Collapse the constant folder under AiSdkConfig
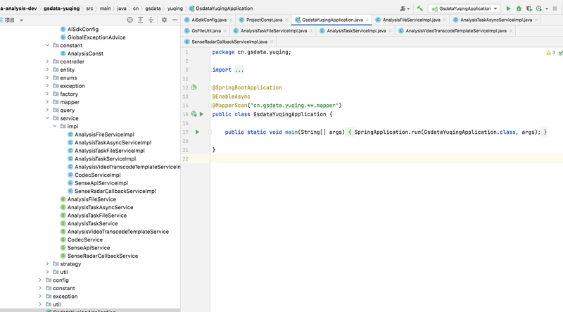The image size is (563, 312). (47, 45)
